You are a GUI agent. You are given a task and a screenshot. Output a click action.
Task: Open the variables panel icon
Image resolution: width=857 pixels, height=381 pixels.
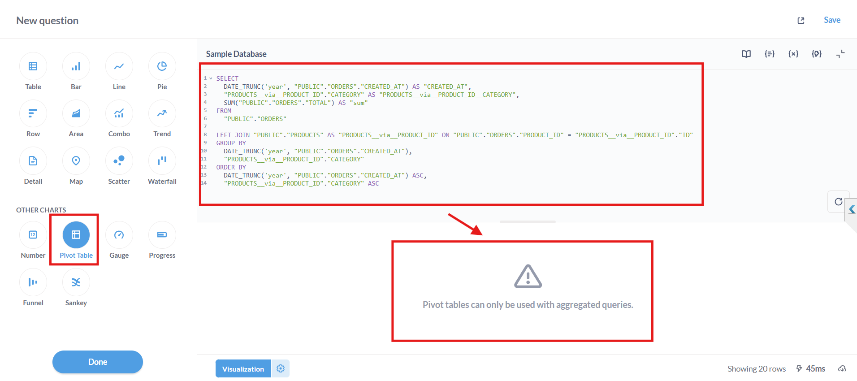coord(793,54)
